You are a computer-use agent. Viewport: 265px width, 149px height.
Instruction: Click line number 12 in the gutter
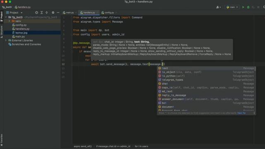point(63,64)
